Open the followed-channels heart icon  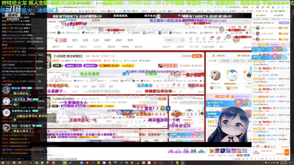tap(197, 39)
